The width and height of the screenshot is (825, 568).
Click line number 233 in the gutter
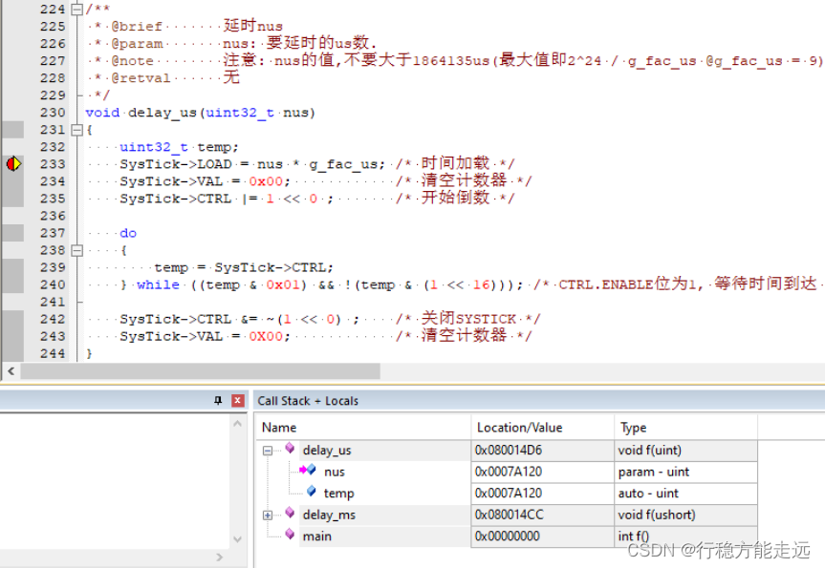point(53,164)
